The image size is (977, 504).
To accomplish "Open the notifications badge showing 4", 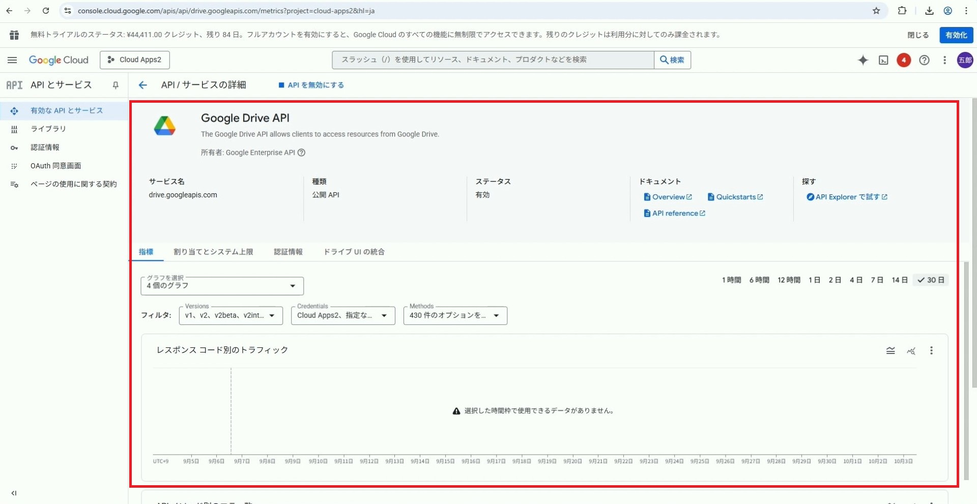I will coord(904,60).
